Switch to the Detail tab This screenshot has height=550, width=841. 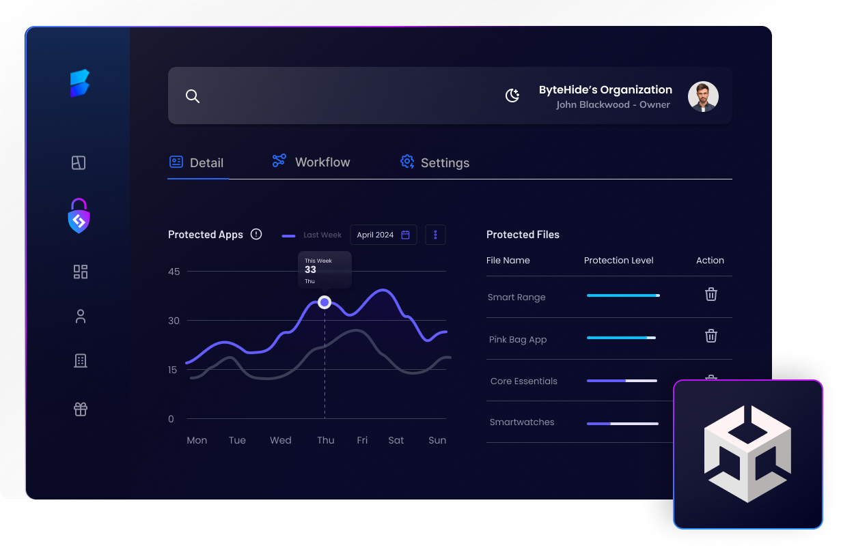[197, 162]
